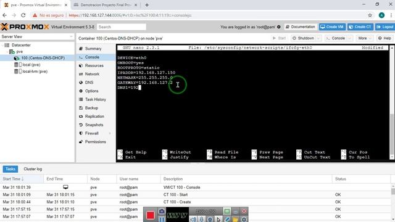Select the Firewall sidebar item
Screen dimensions: 395x222
tap(92, 133)
